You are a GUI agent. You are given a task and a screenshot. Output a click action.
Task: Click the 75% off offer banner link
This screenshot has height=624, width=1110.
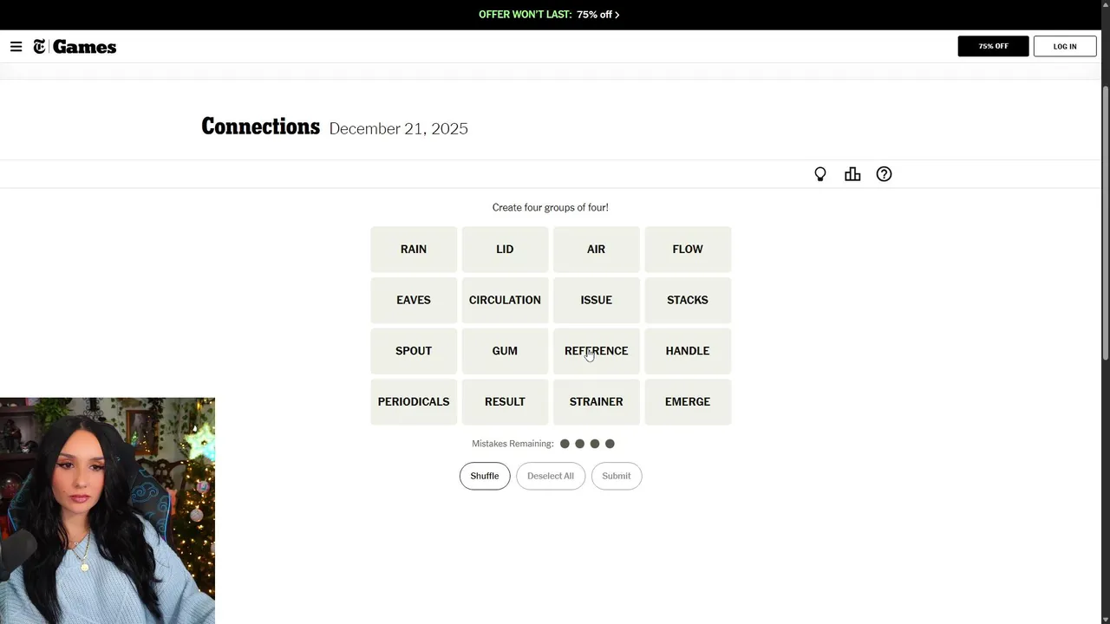coord(549,15)
